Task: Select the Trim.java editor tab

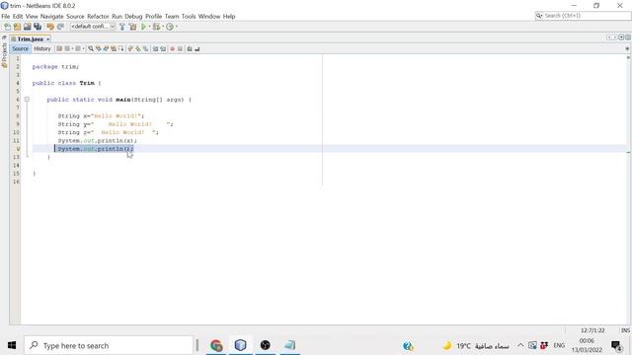Action: tap(31, 39)
